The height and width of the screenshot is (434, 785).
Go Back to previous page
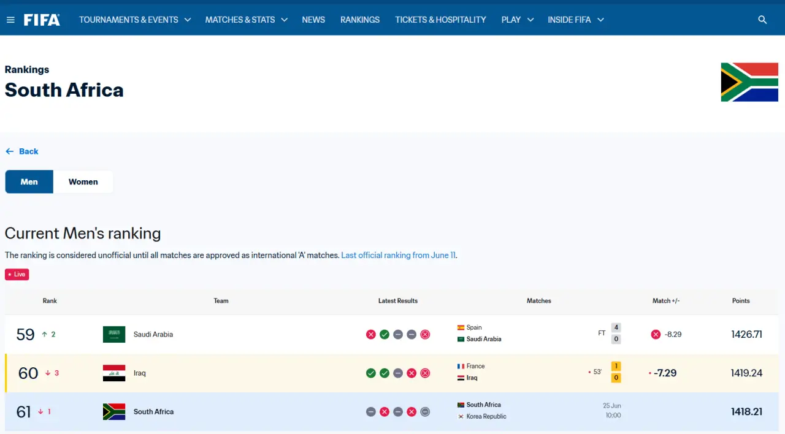coord(22,151)
